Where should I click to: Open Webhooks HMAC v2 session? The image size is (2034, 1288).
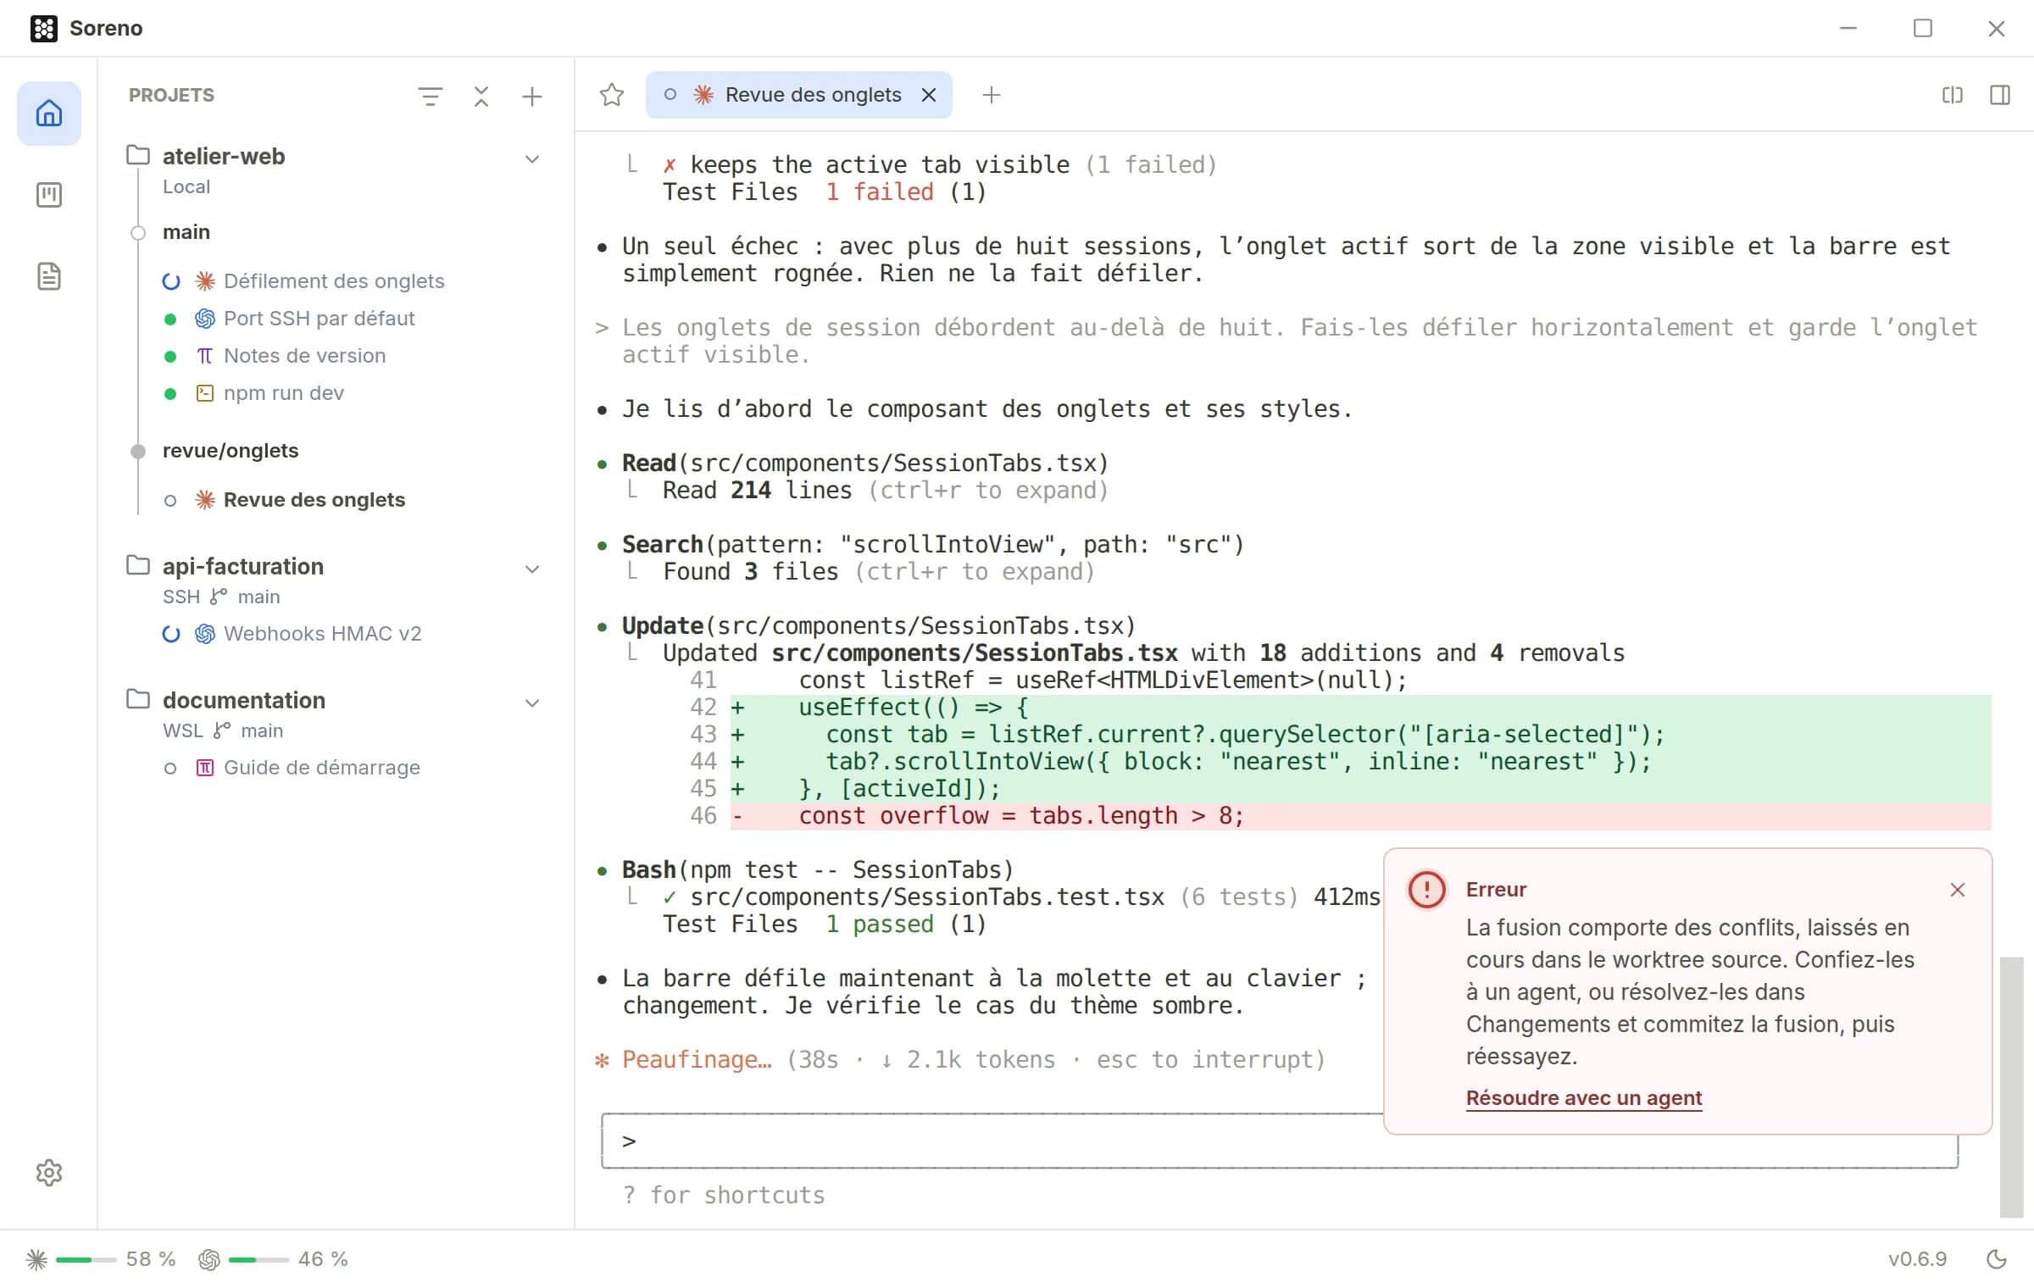click(x=322, y=634)
